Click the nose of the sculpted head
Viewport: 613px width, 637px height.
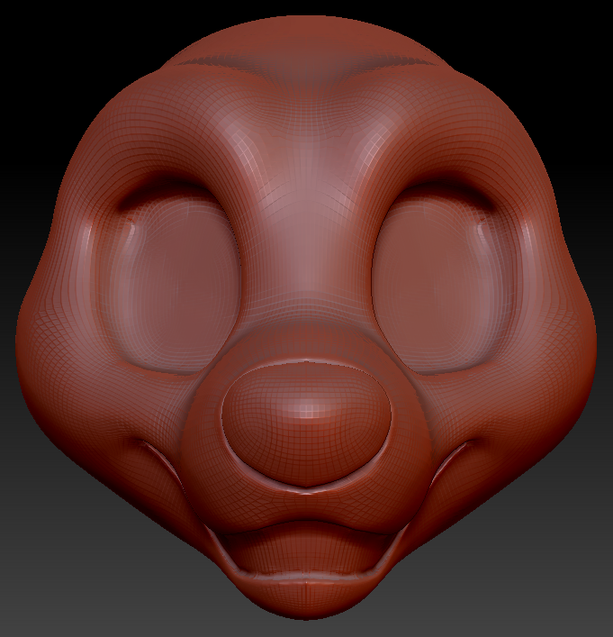click(306, 424)
